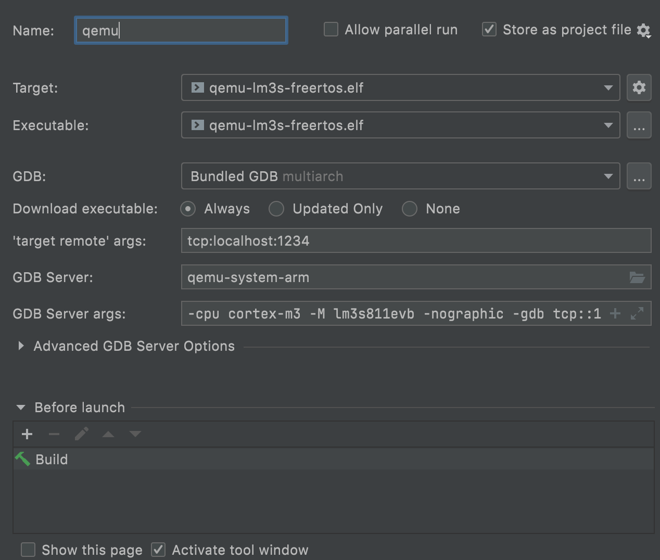Click the Target configuration gear button
The height and width of the screenshot is (560, 660).
639,87
